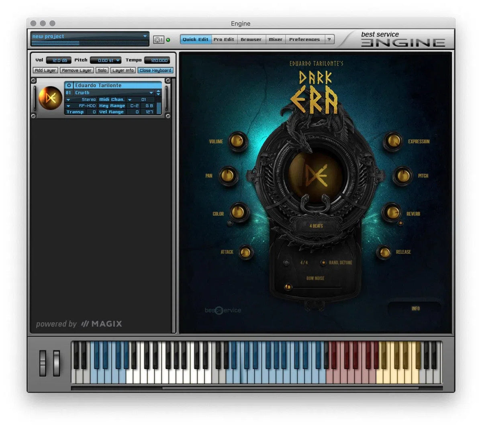Click the MIDI panic icon button

coord(158,40)
